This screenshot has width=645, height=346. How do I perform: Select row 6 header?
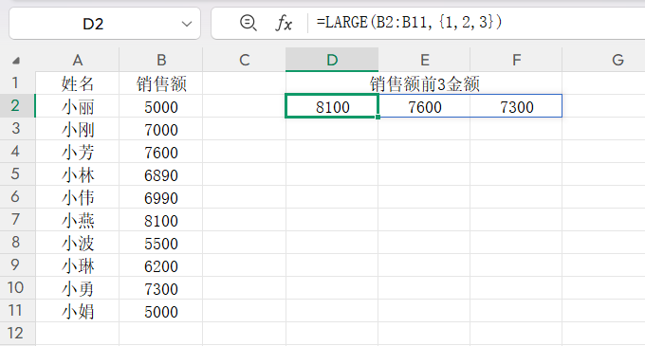pyautogui.click(x=17, y=197)
